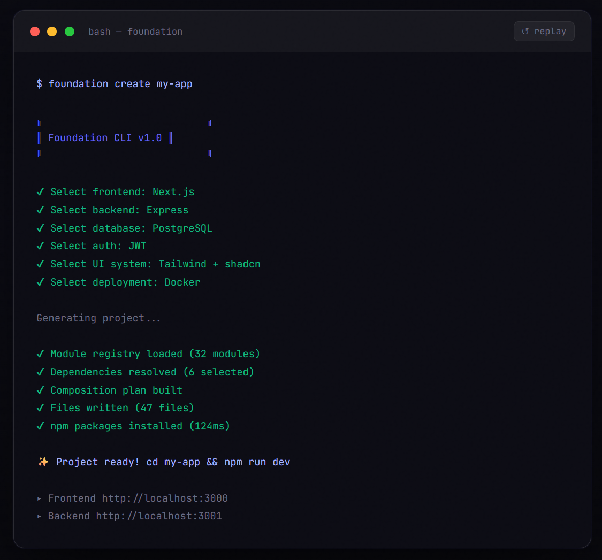Click the checkmark beside Files written

[x=40, y=408]
